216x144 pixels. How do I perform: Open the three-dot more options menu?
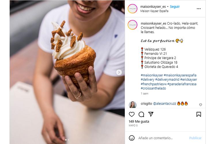click(199, 9)
